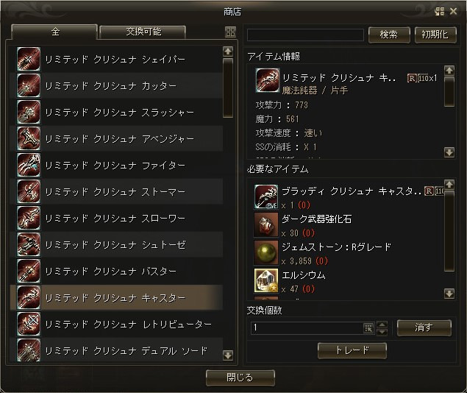Image resolution: width=467 pixels, height=393 pixels.
Task: Click the ジェムストーン：Rグレード orb icon
Action: (266, 252)
